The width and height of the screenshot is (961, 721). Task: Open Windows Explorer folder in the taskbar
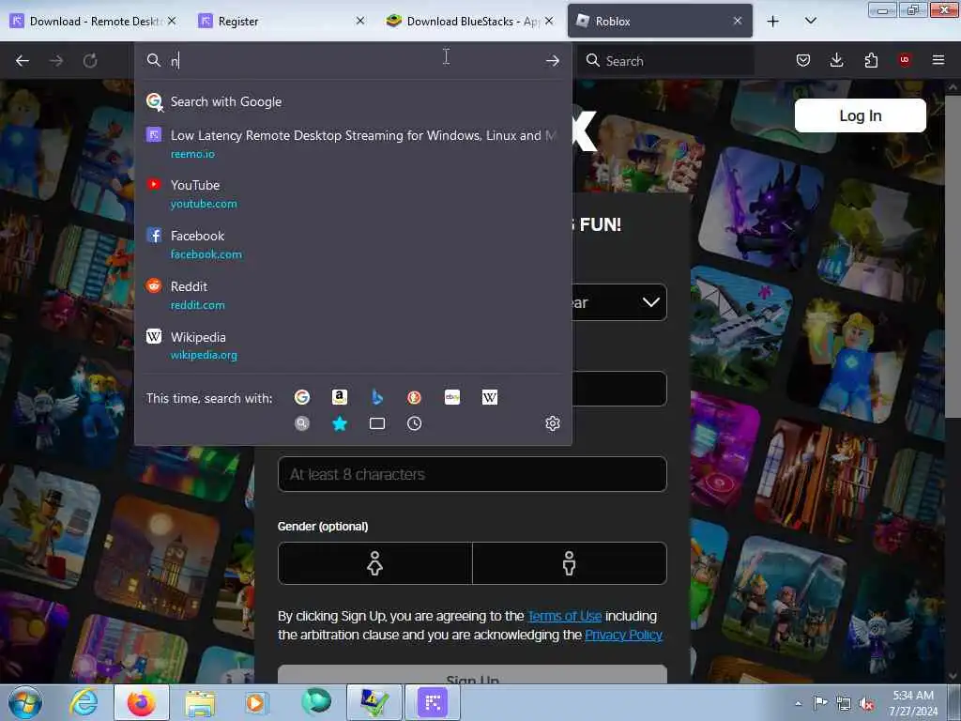(200, 702)
